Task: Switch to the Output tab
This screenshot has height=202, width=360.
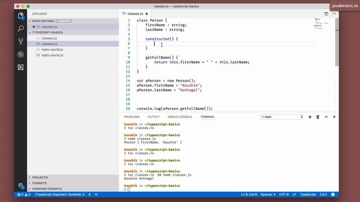Action: [154, 117]
